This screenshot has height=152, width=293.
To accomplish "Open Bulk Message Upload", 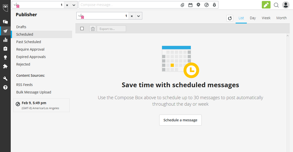I will click(x=34, y=92).
